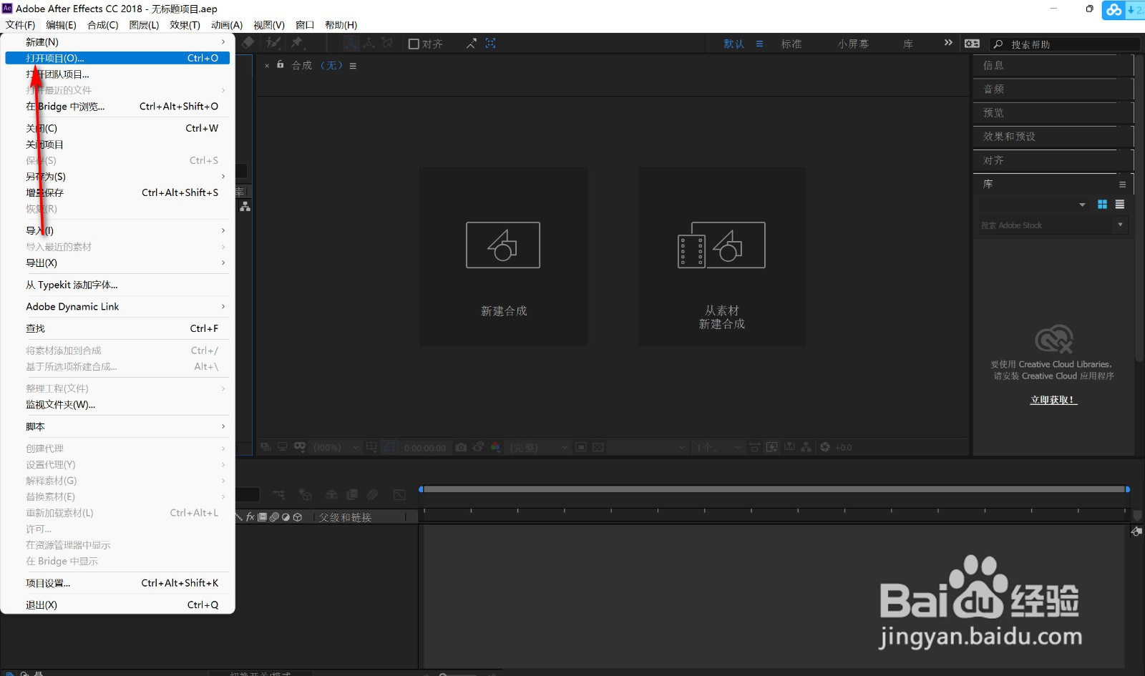Open the library selection dropdown
The width and height of the screenshot is (1145, 676).
pyautogui.click(x=1034, y=205)
